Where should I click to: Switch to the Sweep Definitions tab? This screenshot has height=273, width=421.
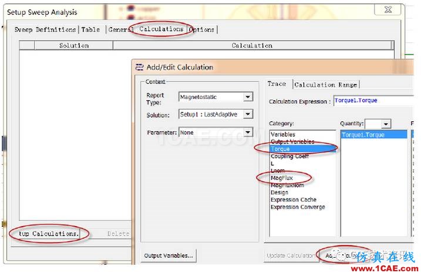click(45, 29)
